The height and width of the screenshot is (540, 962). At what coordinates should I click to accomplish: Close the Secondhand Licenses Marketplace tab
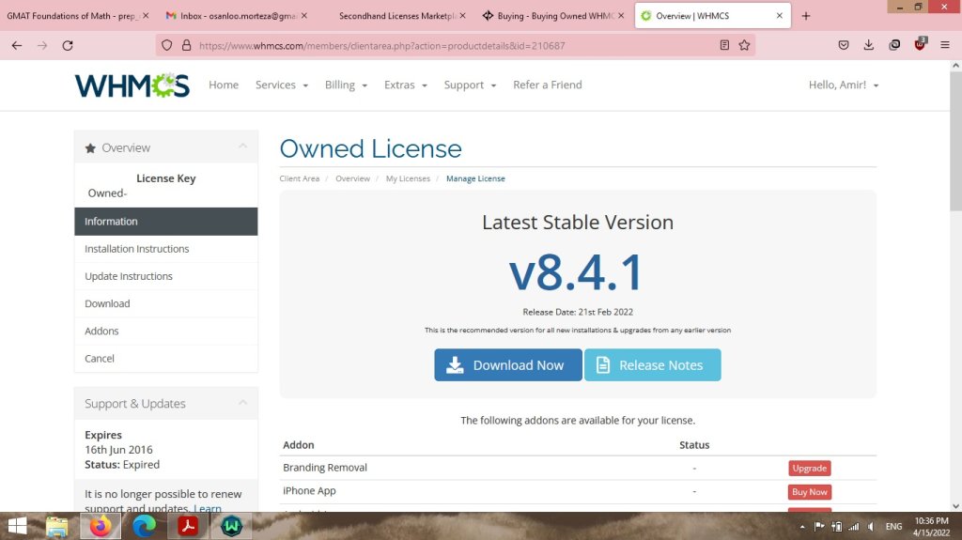pos(462,15)
